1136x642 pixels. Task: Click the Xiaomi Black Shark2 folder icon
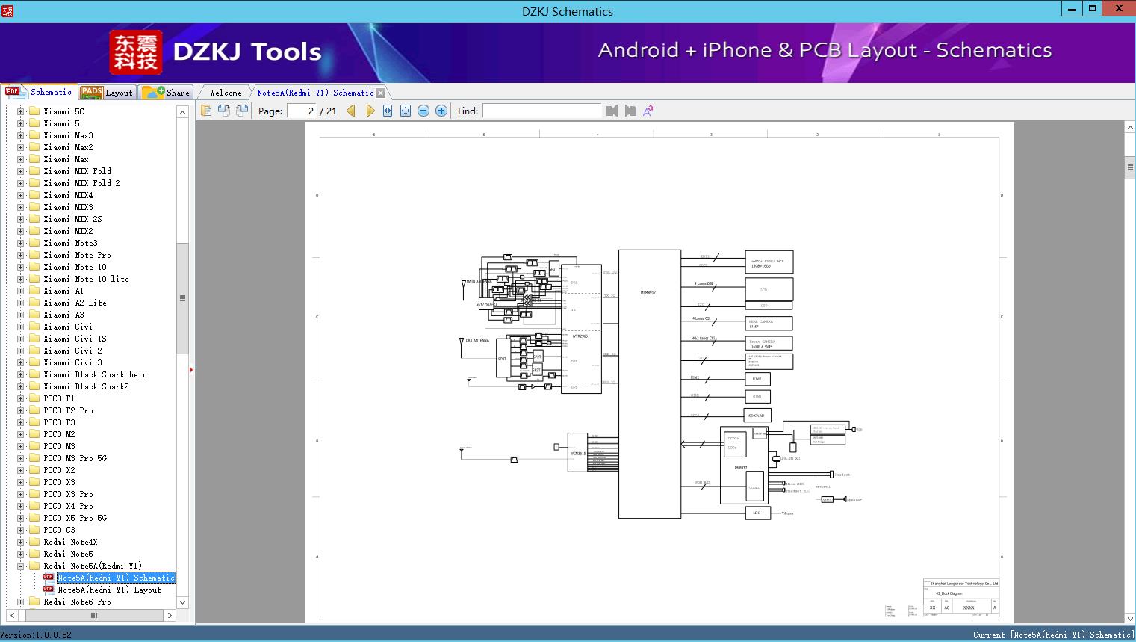tap(34, 386)
